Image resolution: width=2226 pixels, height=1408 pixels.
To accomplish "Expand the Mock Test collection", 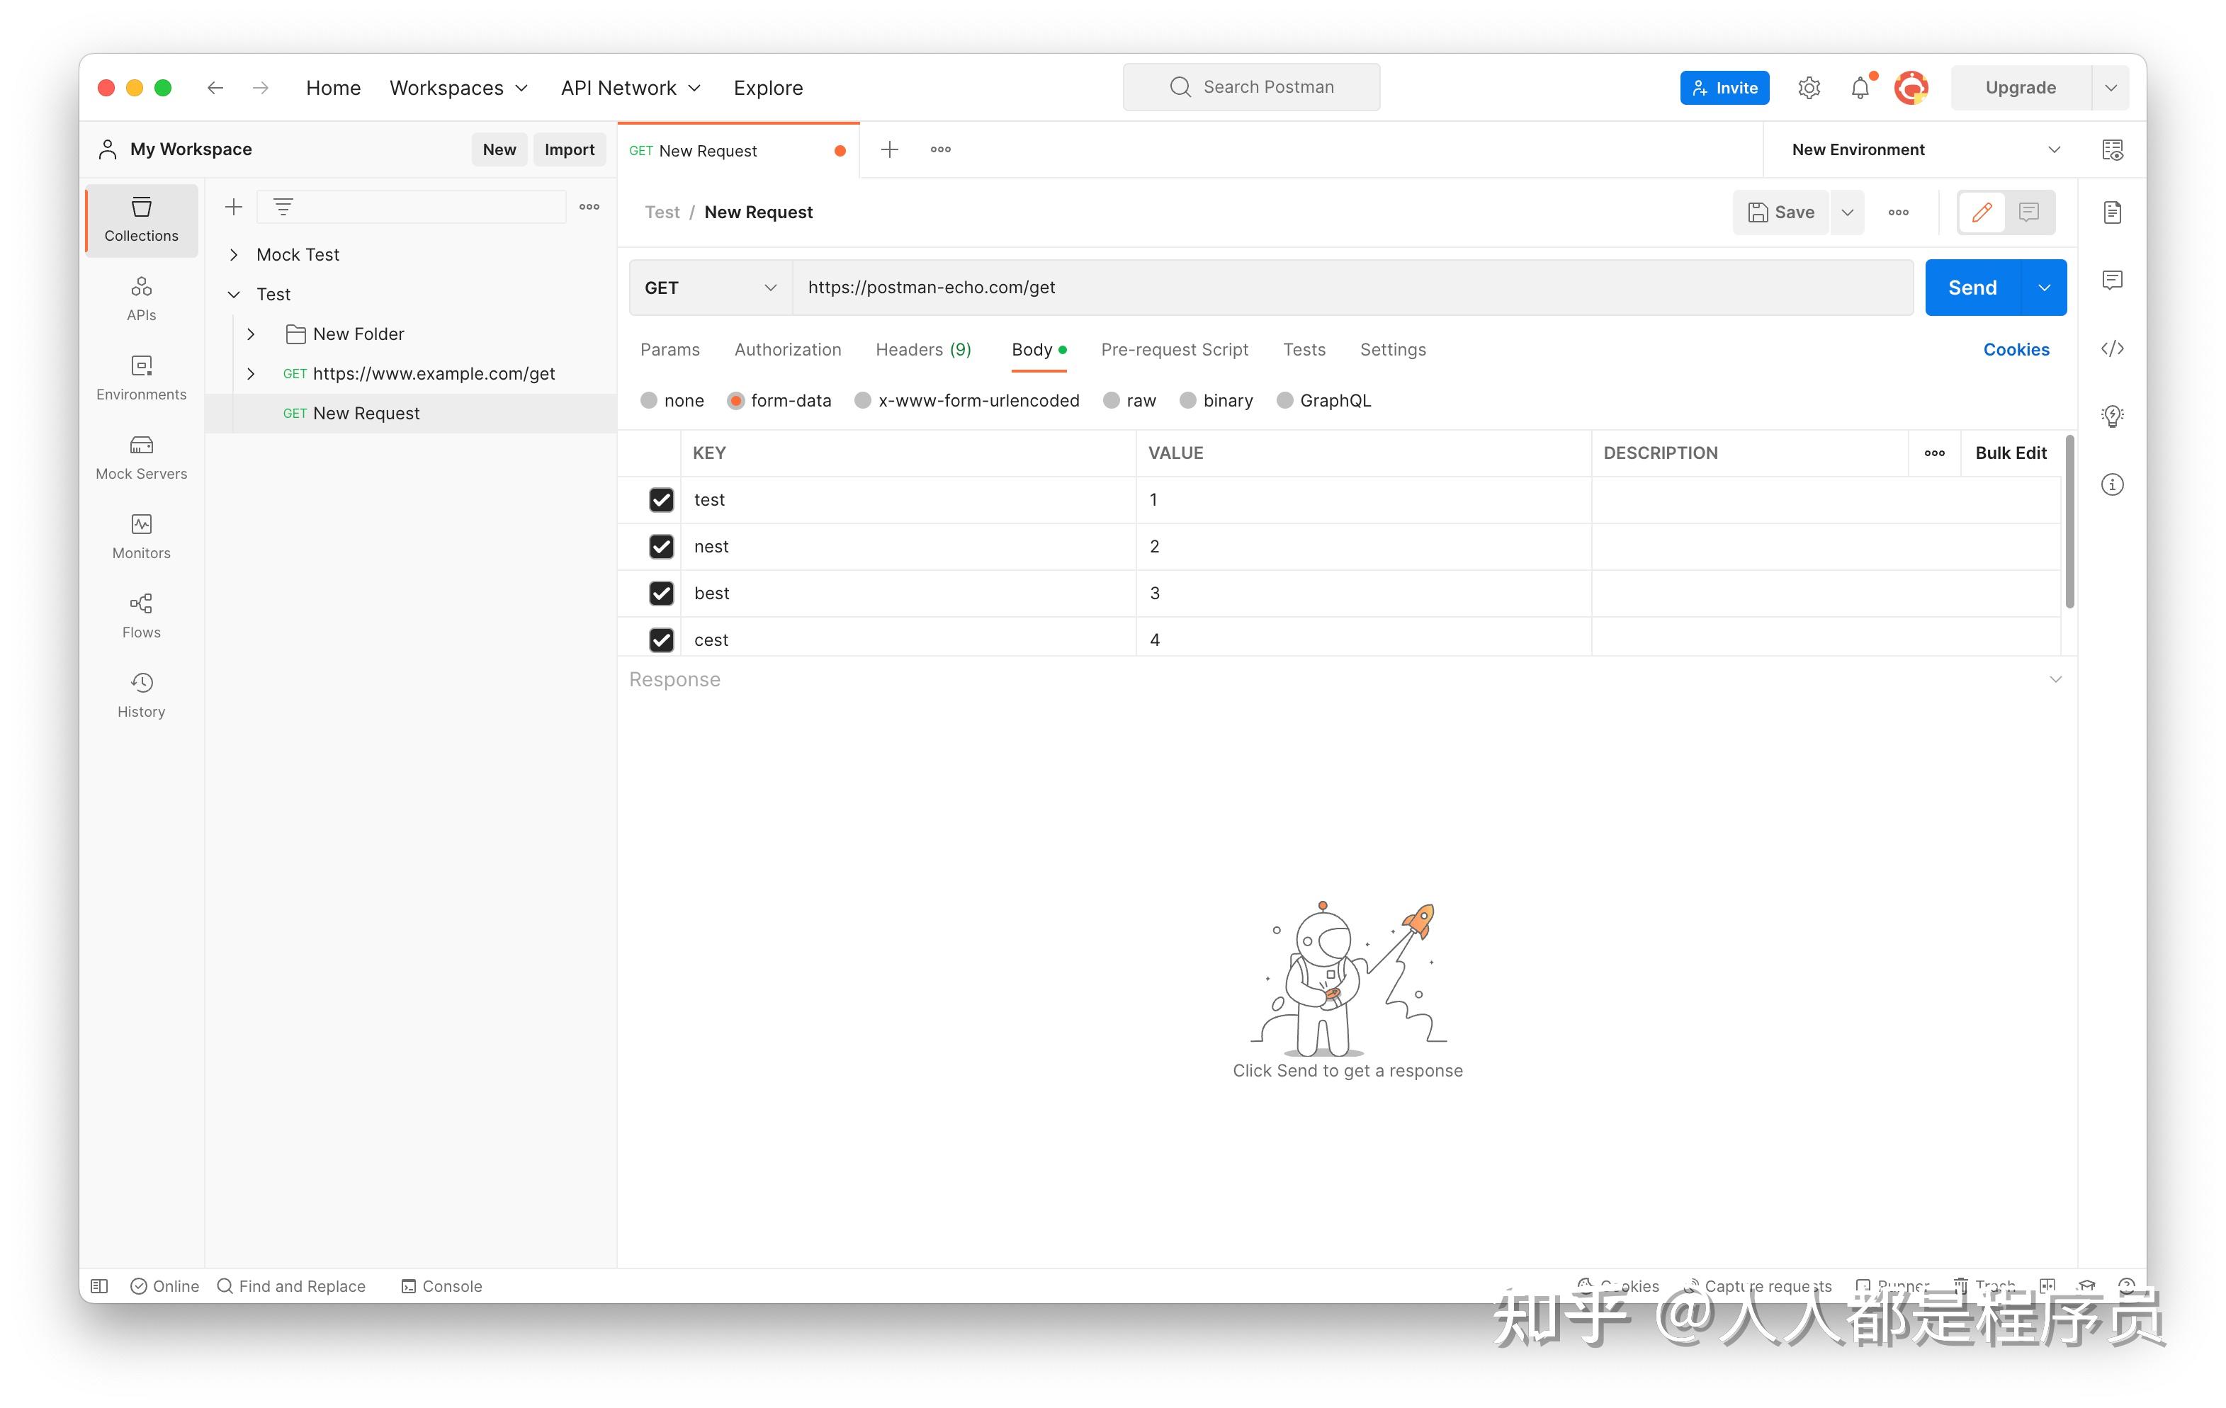I will [234, 254].
